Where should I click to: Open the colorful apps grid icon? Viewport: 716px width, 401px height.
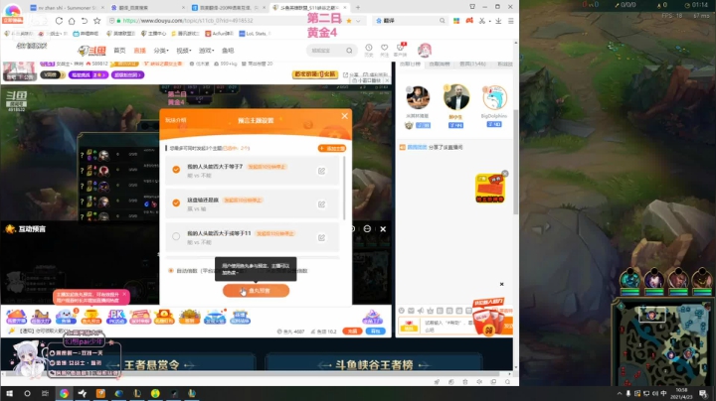[456, 21]
